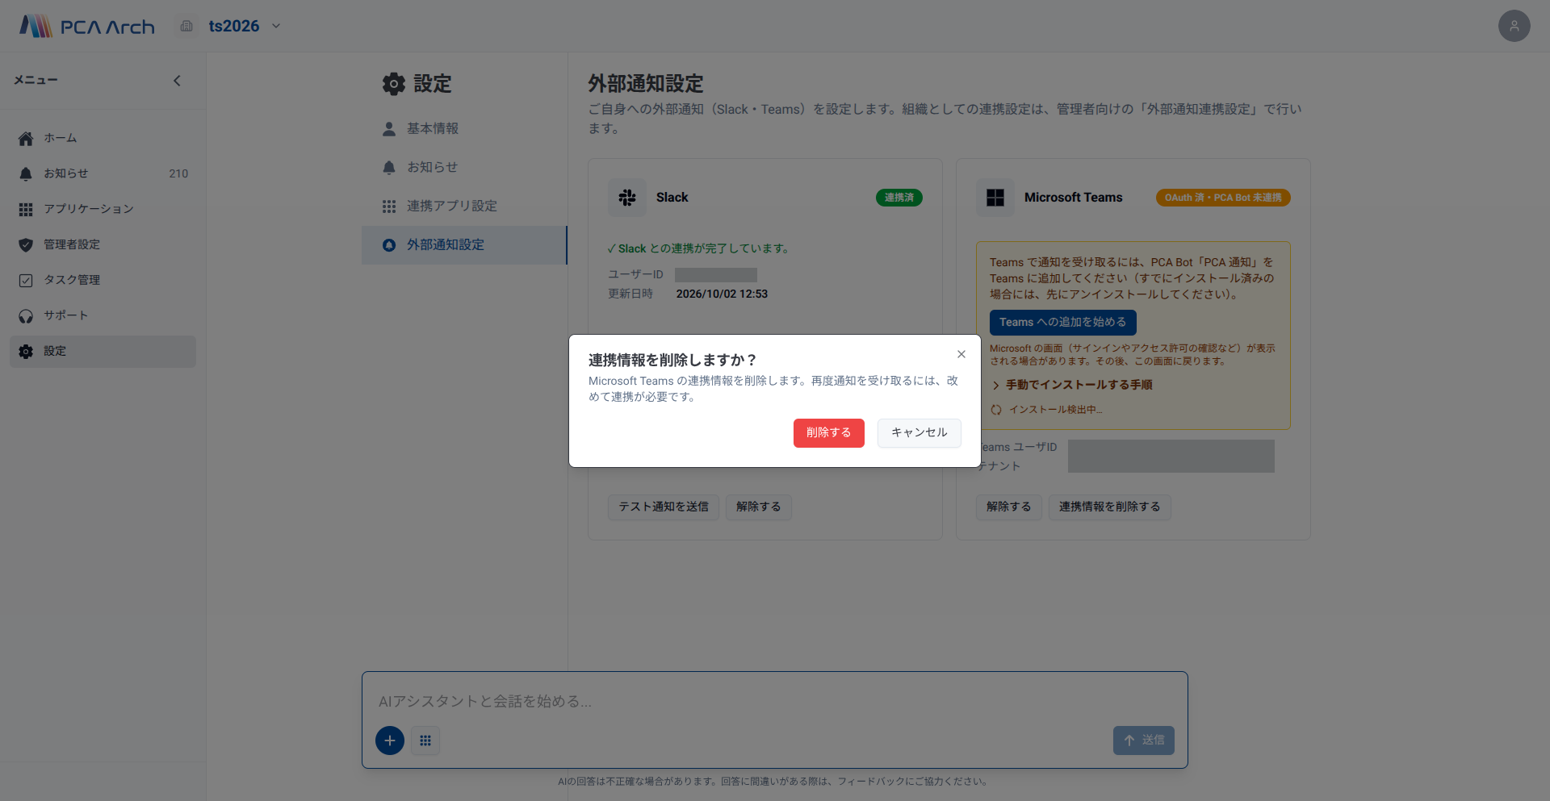Click テスト通知を送信 under Slack
This screenshot has width=1550, height=801.
point(663,507)
